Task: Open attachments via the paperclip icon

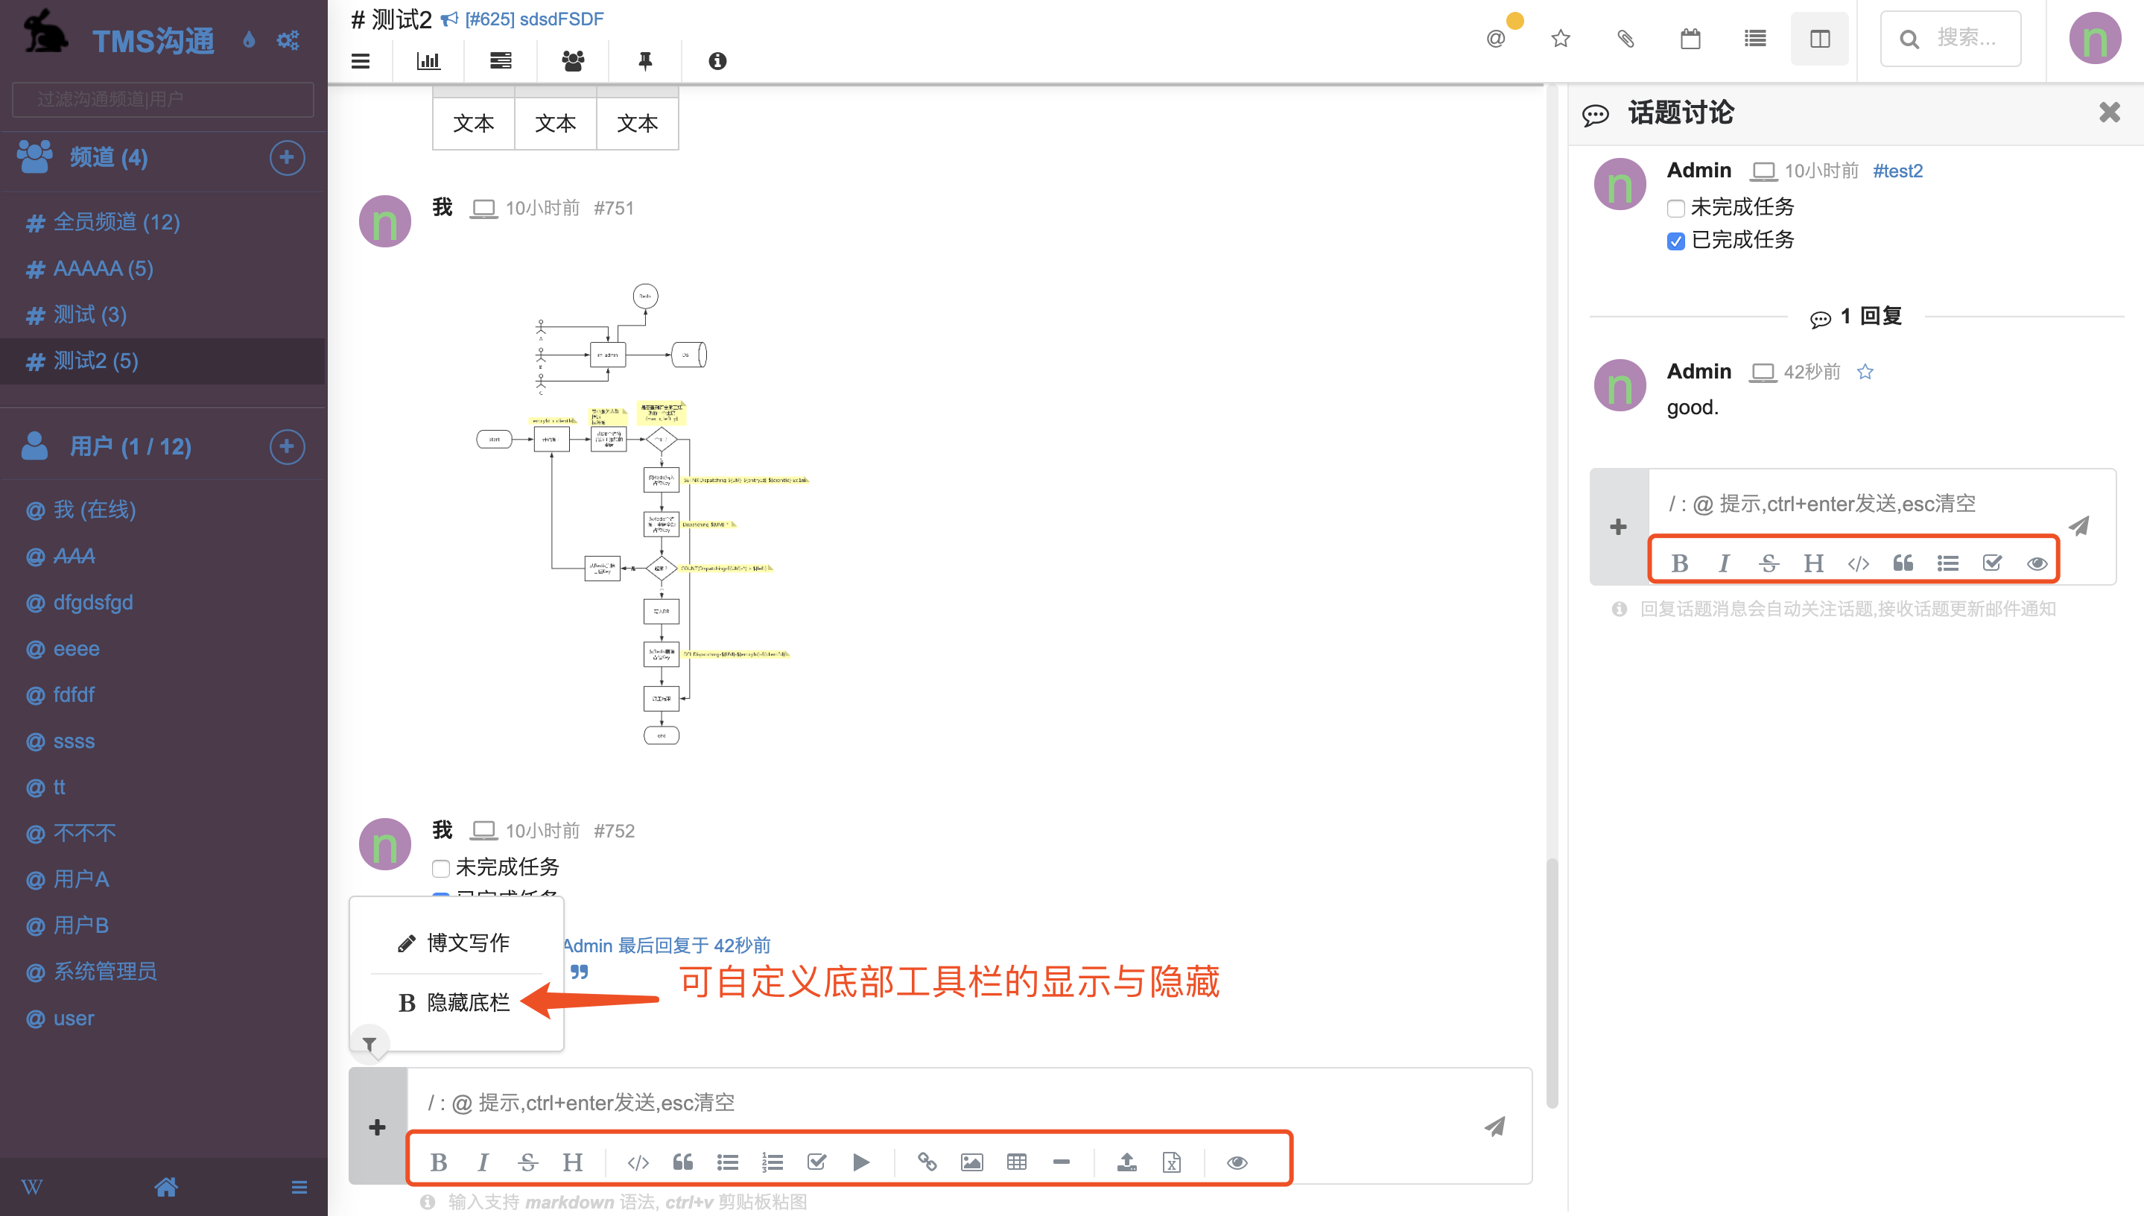Action: coord(1625,39)
